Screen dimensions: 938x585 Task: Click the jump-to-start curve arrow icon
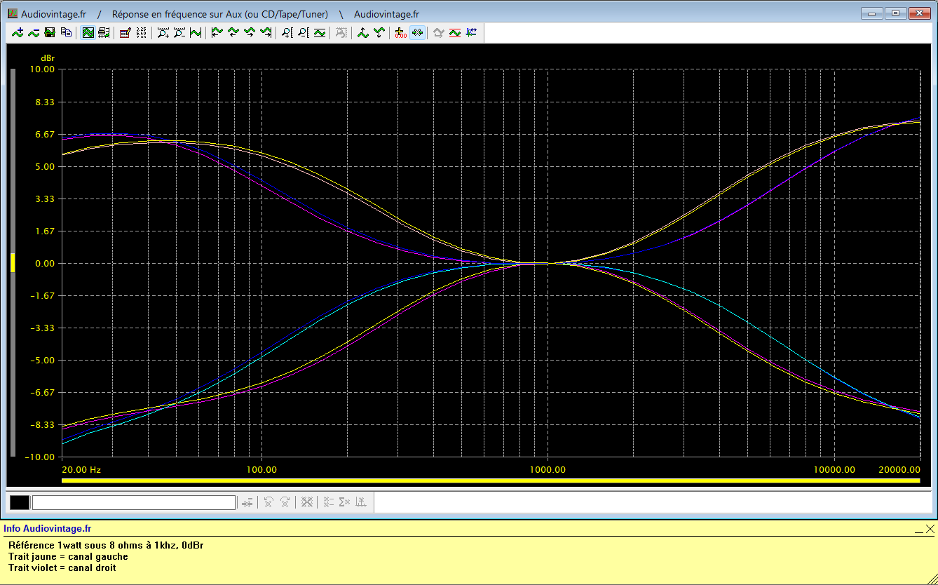217,32
